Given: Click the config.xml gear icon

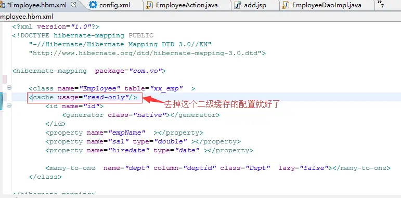Looking at the screenshot, I should tap(93, 5).
